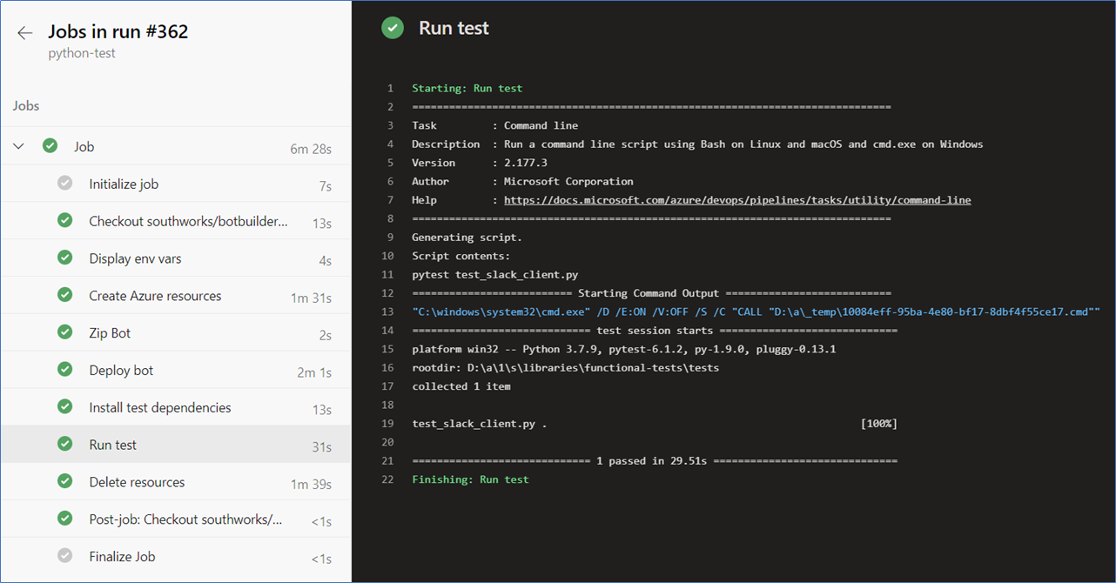The image size is (1116, 583).
Task: Click the green check icon for Zip Bot
Action: pyautogui.click(x=65, y=332)
